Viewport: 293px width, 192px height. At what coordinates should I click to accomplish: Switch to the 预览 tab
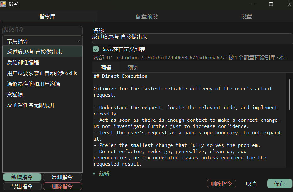point(133,67)
